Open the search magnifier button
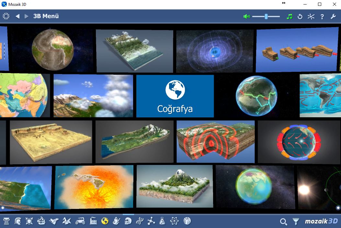 283,222
